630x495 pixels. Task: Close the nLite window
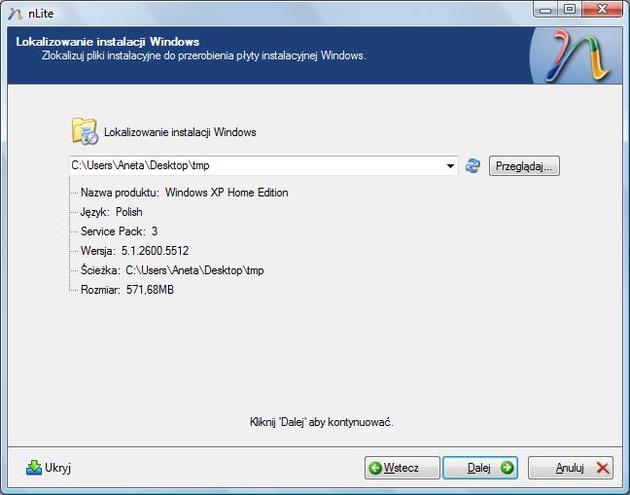(x=602, y=10)
